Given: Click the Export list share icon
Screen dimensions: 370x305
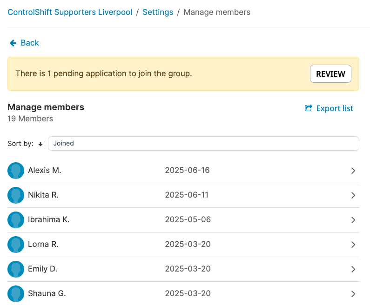Looking at the screenshot, I should coord(308,108).
